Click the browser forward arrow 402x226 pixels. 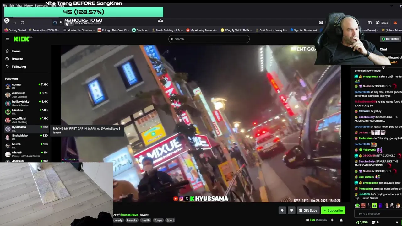pyautogui.click(x=14, y=23)
